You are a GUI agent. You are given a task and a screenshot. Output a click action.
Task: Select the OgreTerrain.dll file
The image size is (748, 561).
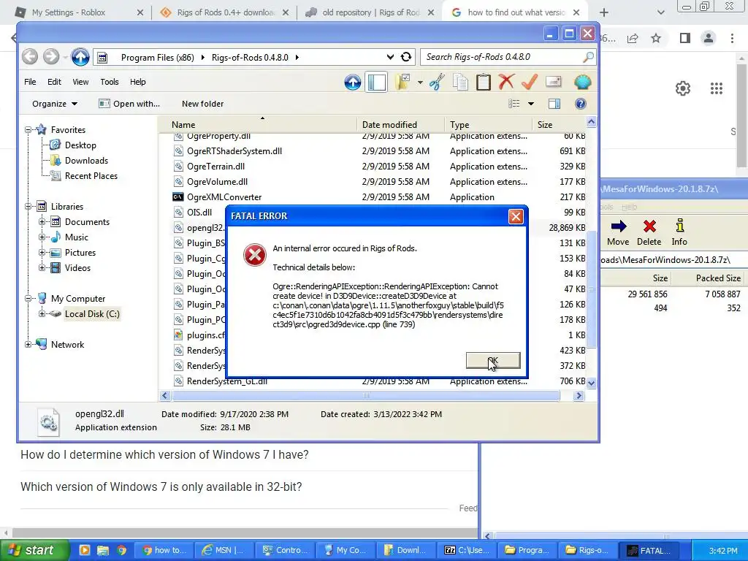tap(215, 167)
